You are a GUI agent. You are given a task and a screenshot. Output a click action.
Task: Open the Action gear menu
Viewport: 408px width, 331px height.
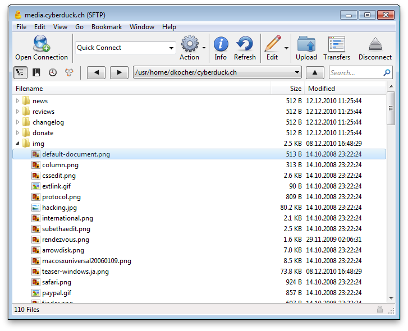click(190, 44)
